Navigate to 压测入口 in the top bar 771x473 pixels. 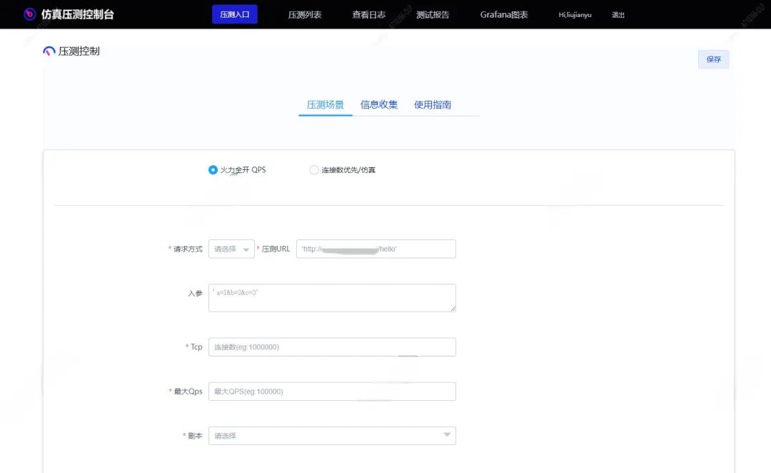[x=235, y=14]
